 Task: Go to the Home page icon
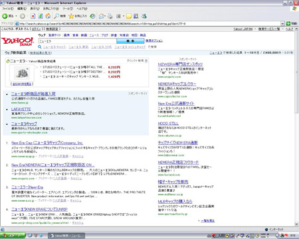[48, 16]
